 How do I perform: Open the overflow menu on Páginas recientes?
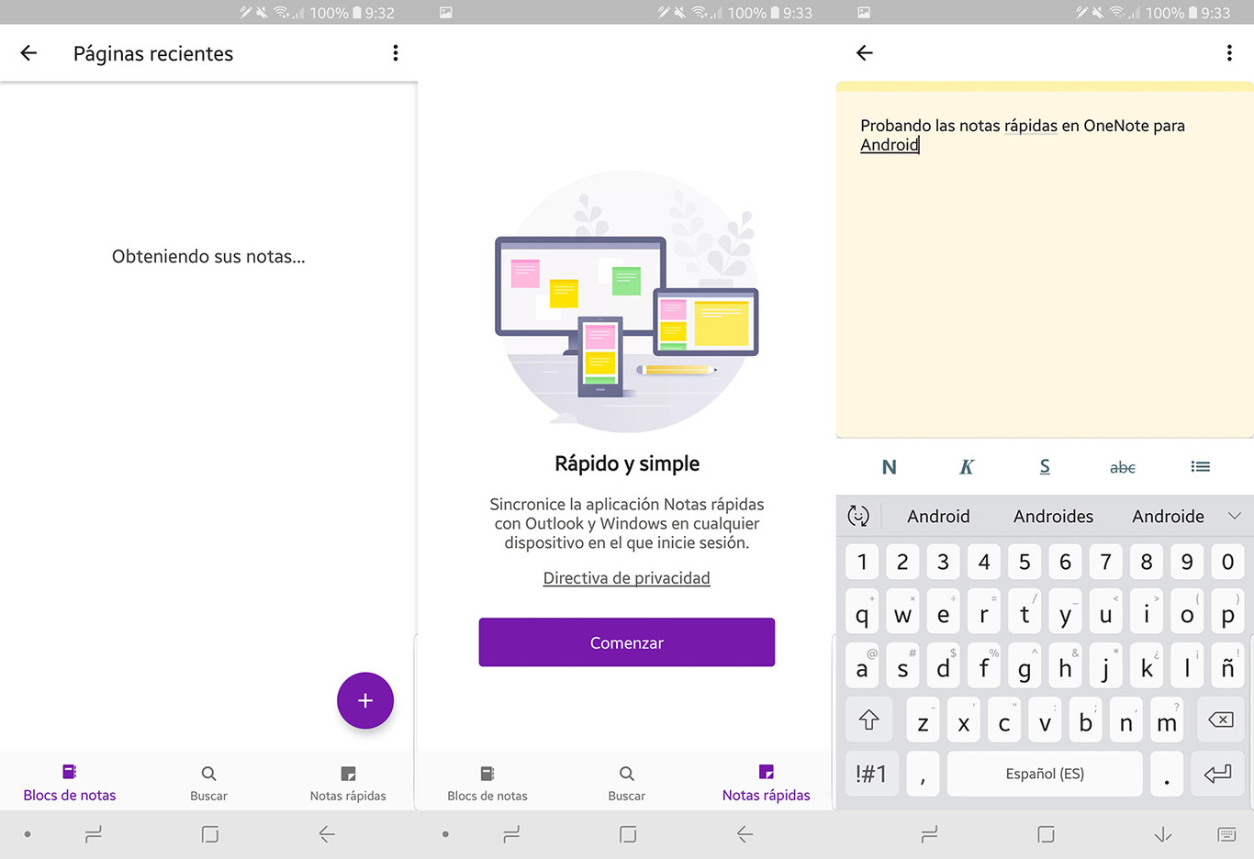[395, 52]
